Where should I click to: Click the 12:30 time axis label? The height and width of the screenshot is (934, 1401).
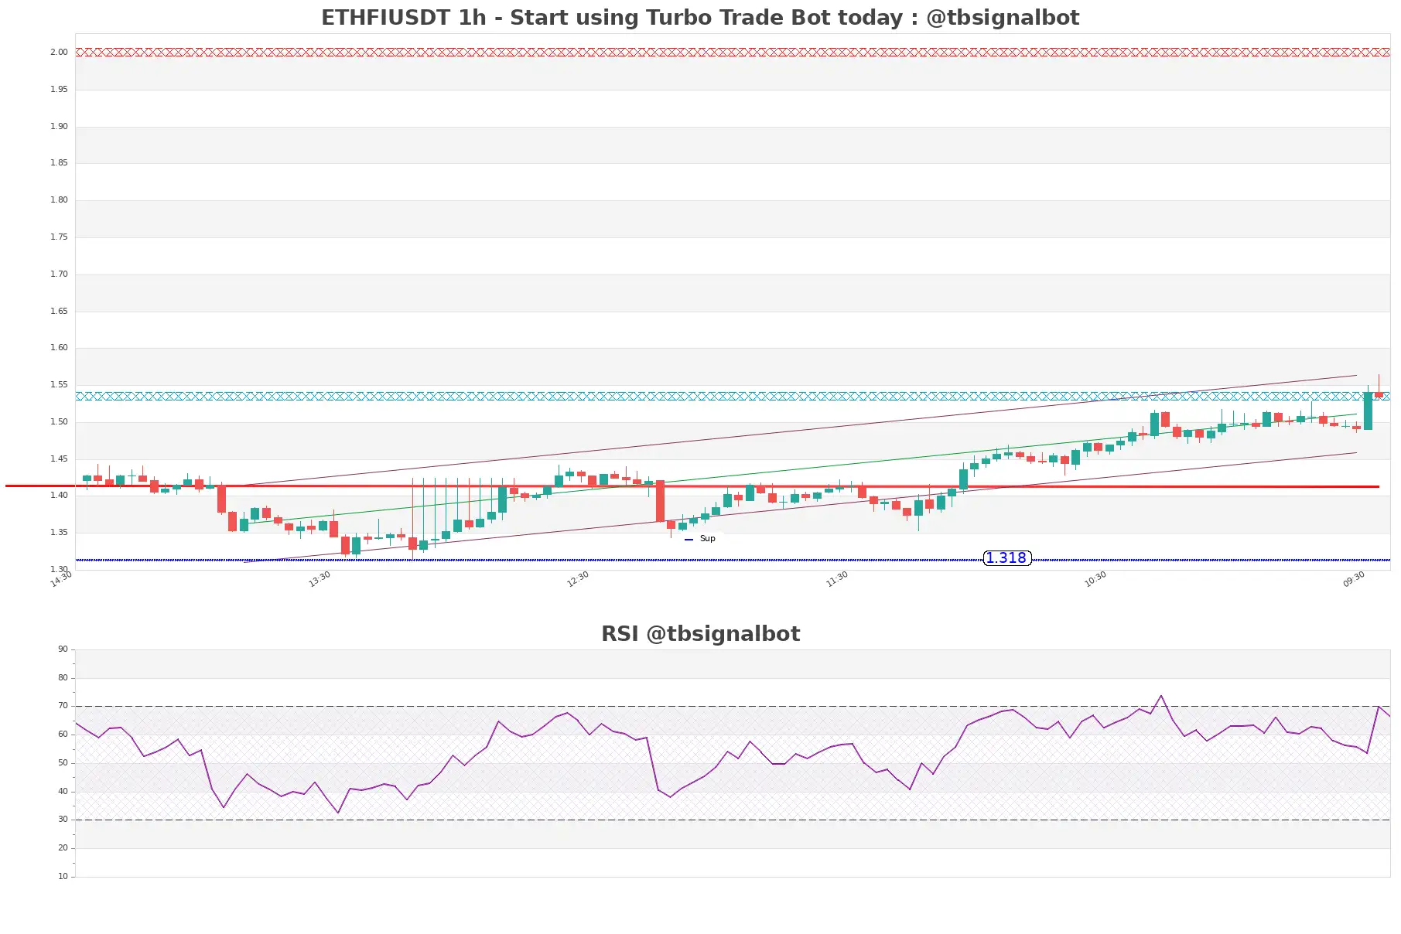pyautogui.click(x=578, y=579)
